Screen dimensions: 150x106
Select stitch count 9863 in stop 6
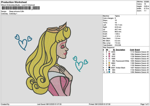tap(113, 63)
